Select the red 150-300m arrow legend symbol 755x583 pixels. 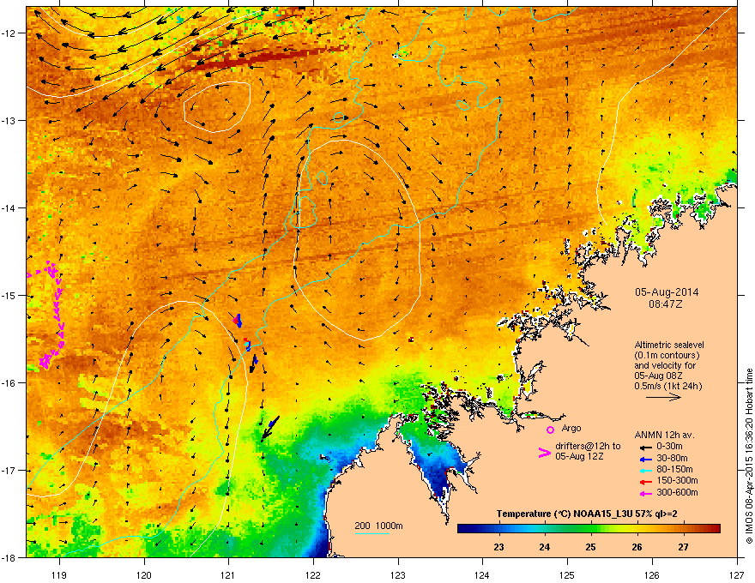pos(646,481)
